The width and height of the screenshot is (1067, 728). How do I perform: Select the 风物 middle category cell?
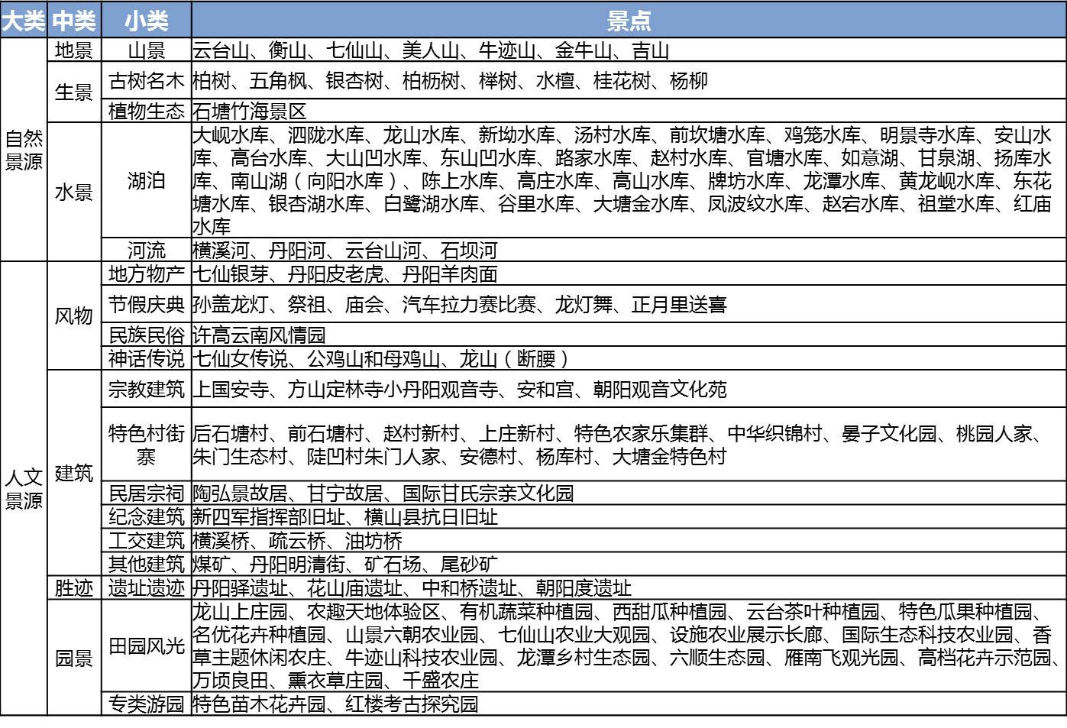click(74, 315)
